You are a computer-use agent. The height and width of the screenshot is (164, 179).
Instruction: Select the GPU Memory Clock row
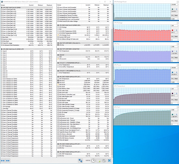coord(83,89)
